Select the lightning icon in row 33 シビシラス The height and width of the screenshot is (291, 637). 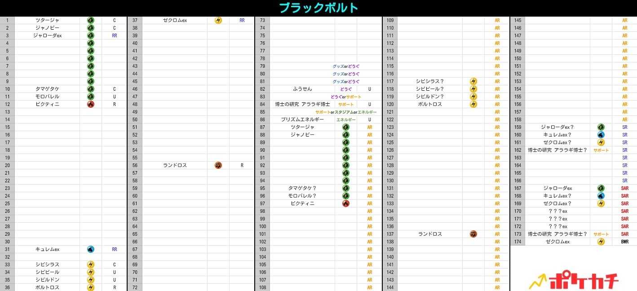[x=91, y=265]
